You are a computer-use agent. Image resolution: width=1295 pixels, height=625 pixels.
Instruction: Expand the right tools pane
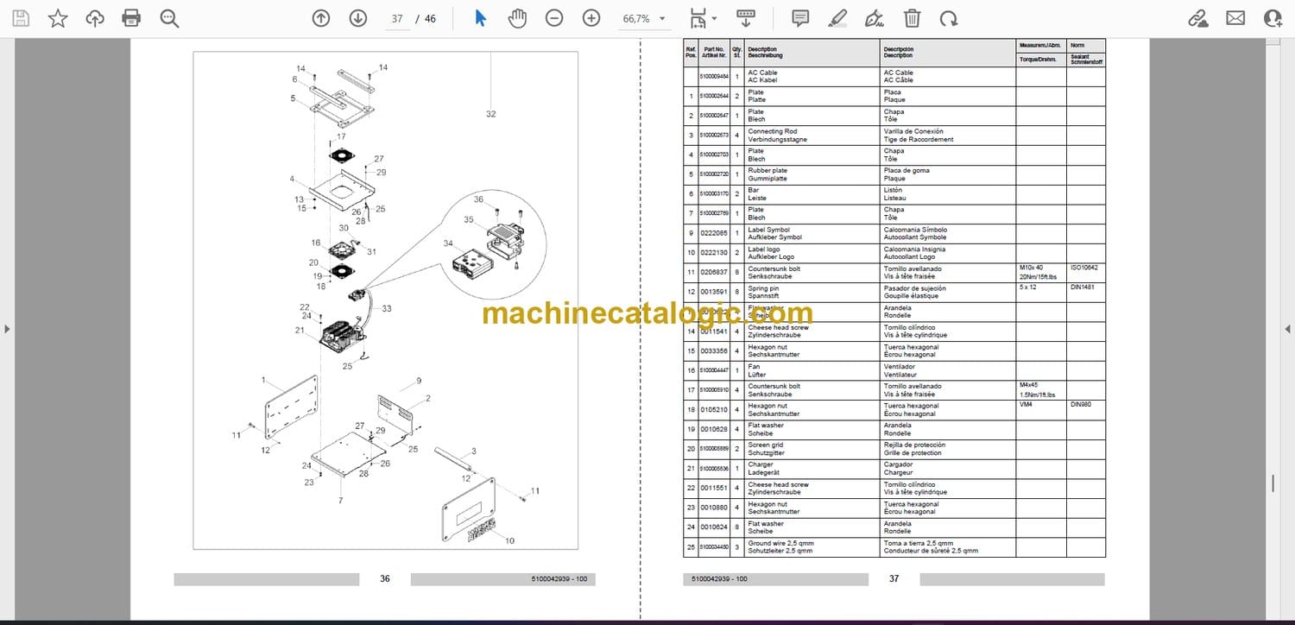pos(1287,329)
